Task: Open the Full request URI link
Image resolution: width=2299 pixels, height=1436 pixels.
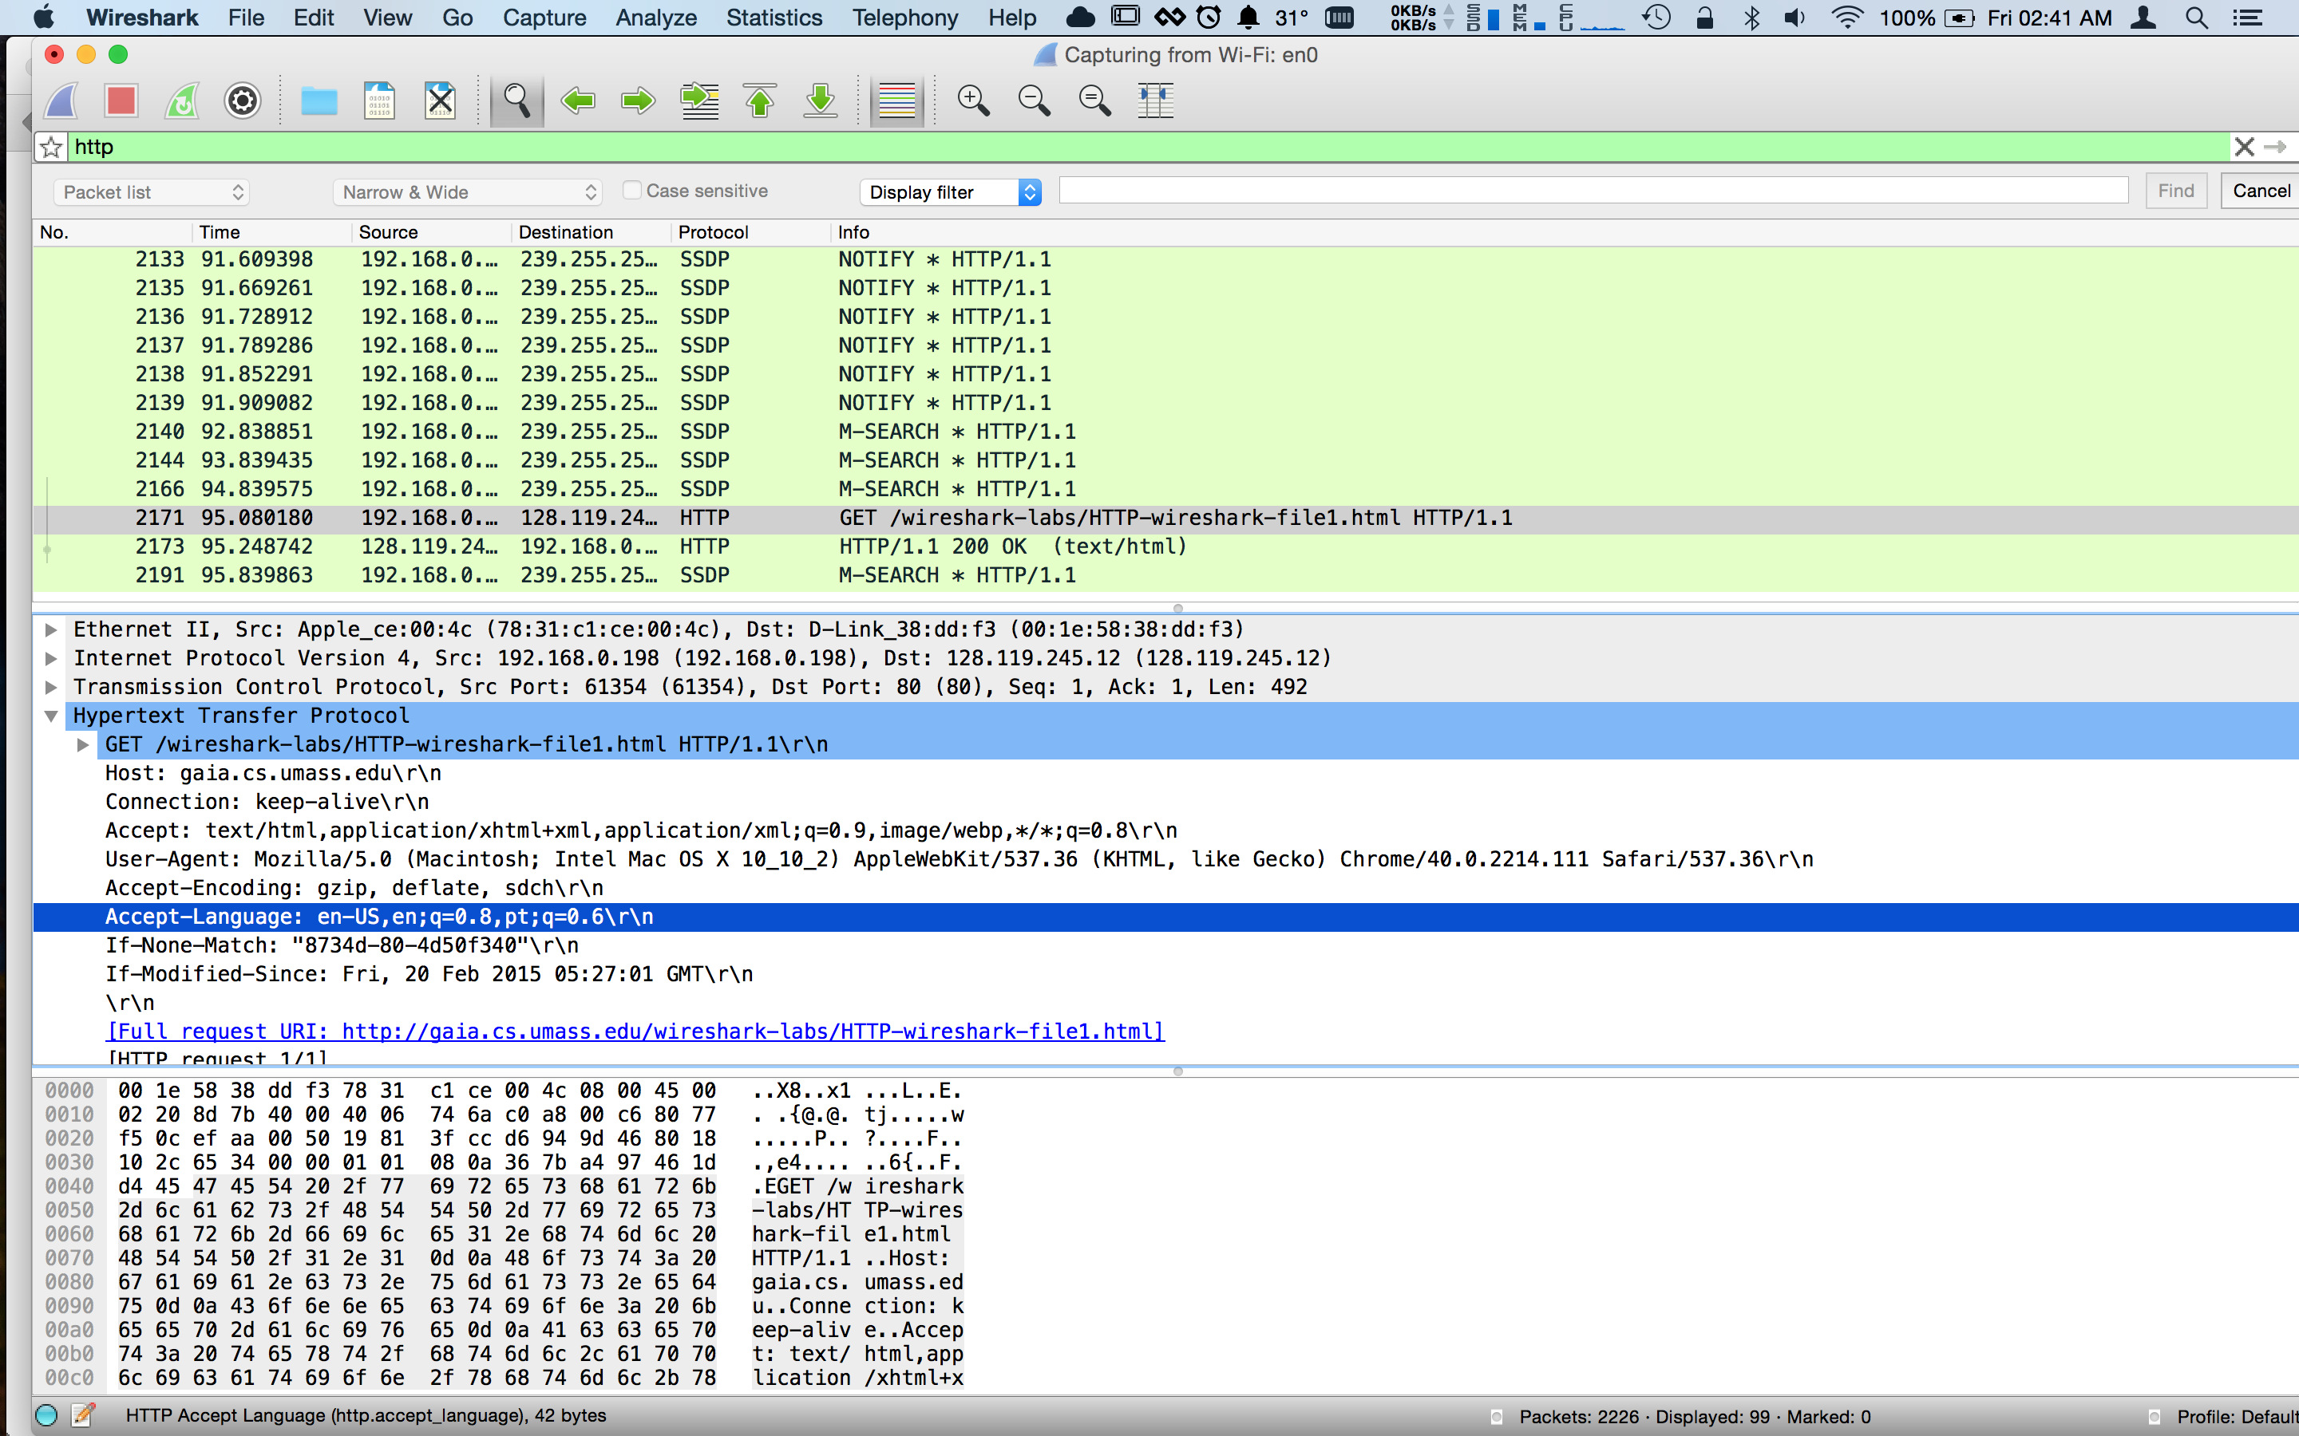Action: click(635, 1032)
